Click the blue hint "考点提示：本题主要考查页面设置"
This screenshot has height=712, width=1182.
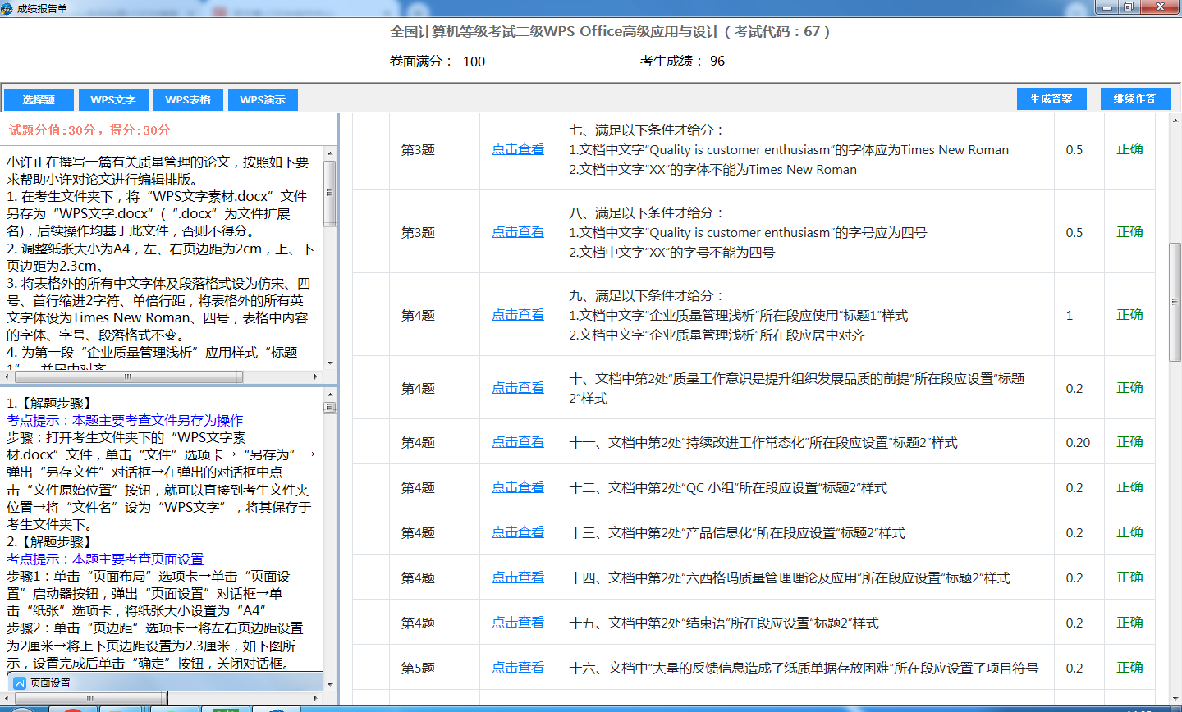click(105, 559)
